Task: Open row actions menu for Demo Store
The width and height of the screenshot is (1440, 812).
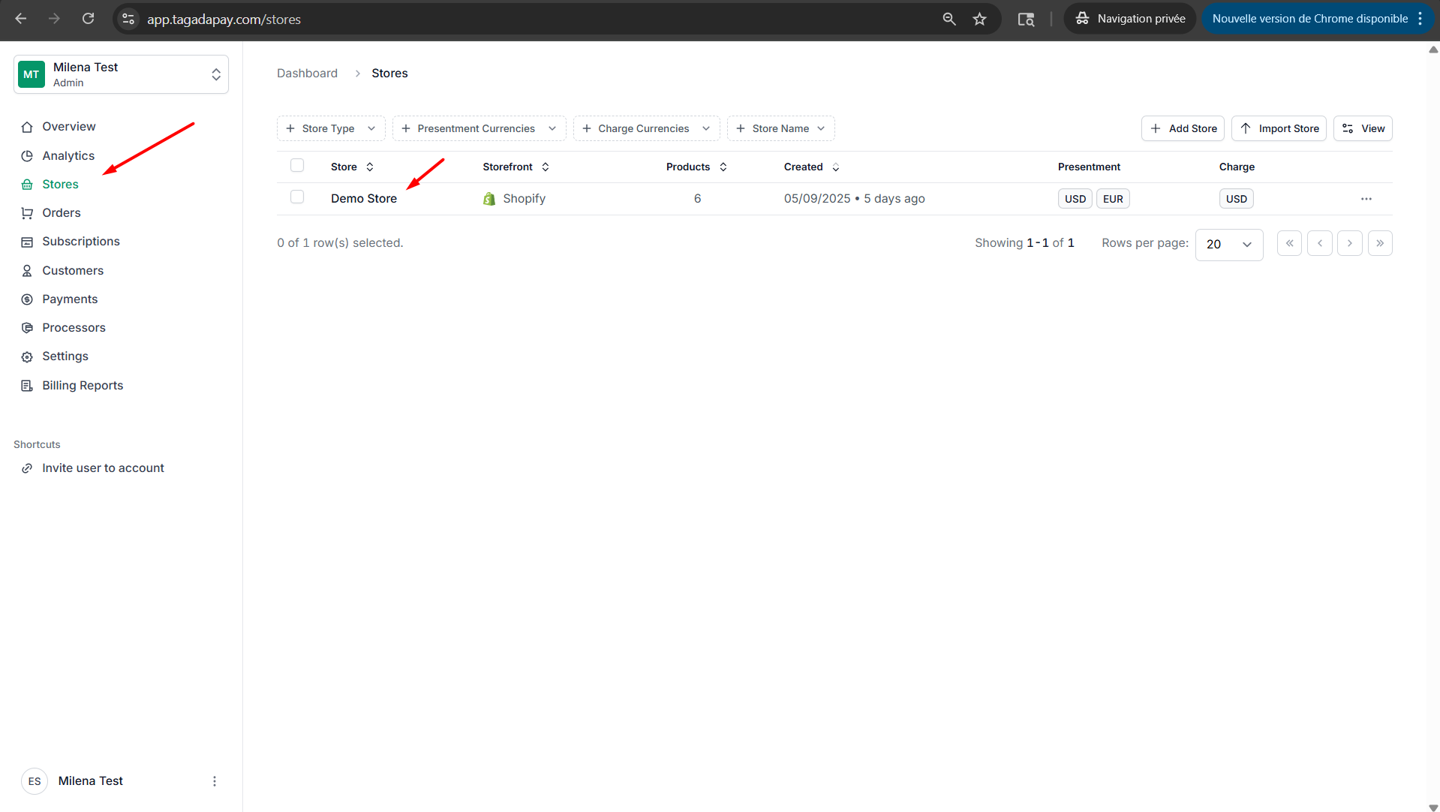Action: [x=1366, y=199]
